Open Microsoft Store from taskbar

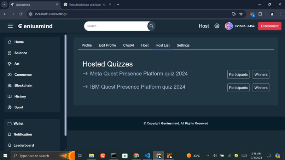125,156
